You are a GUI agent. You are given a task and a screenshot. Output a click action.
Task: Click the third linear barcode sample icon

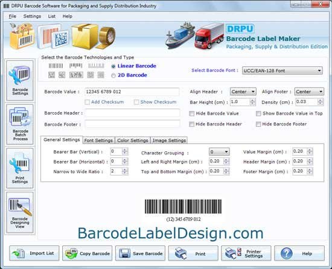coord(96,66)
